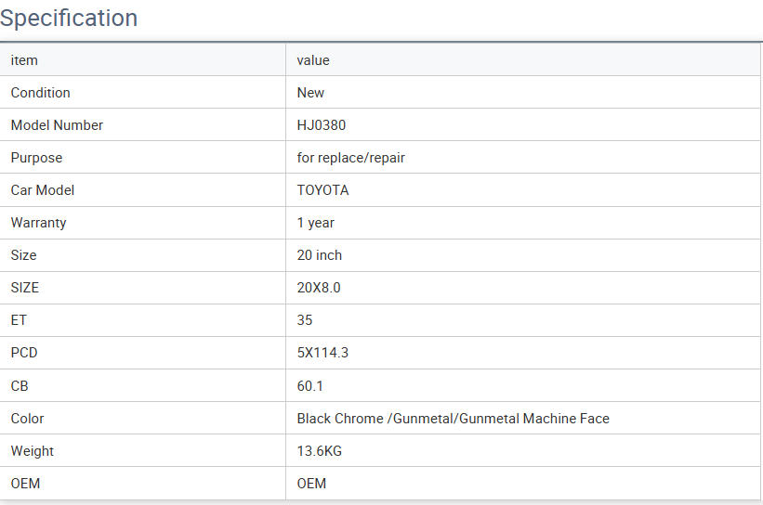The width and height of the screenshot is (763, 505).
Task: Select the 20X8.0 value cell
Action: (x=319, y=288)
